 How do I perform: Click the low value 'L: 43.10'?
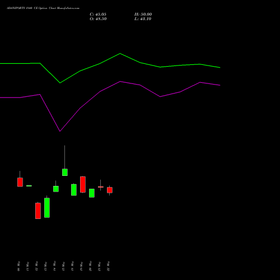143,19
